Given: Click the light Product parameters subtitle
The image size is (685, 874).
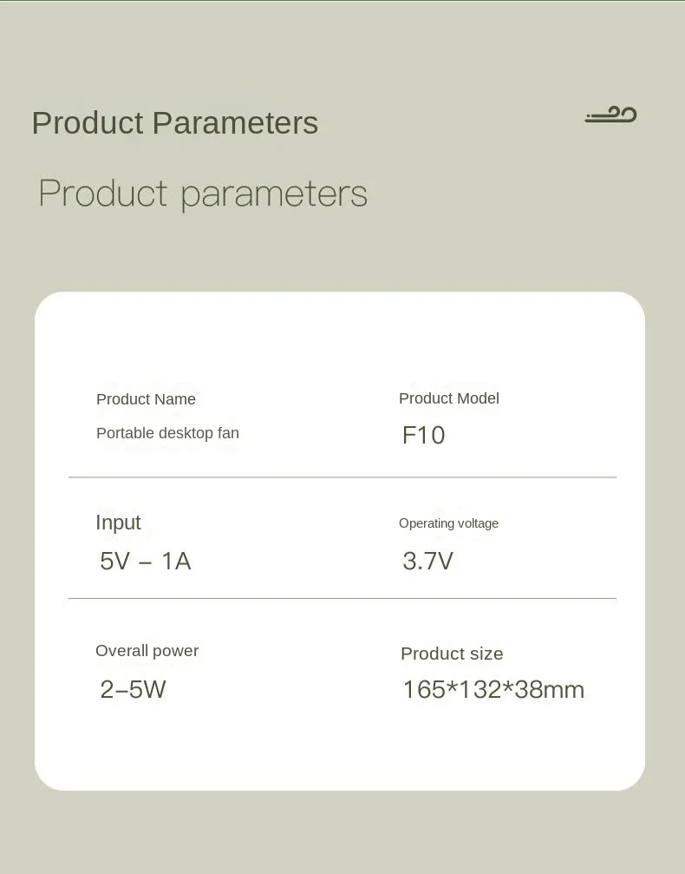Looking at the screenshot, I should 203,194.
